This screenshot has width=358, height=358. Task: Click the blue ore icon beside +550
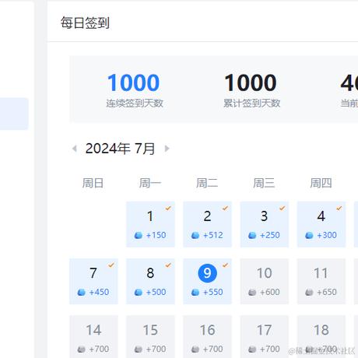pos(195,293)
